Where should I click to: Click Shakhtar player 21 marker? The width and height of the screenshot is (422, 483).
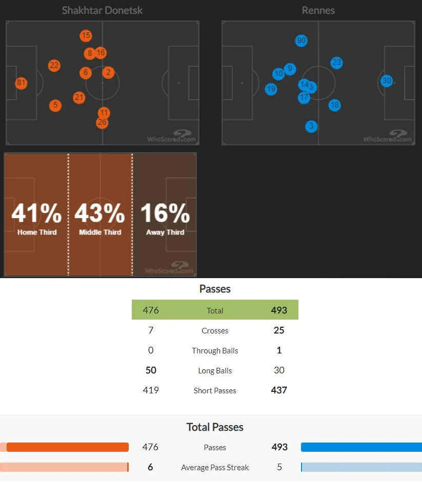[x=79, y=97]
